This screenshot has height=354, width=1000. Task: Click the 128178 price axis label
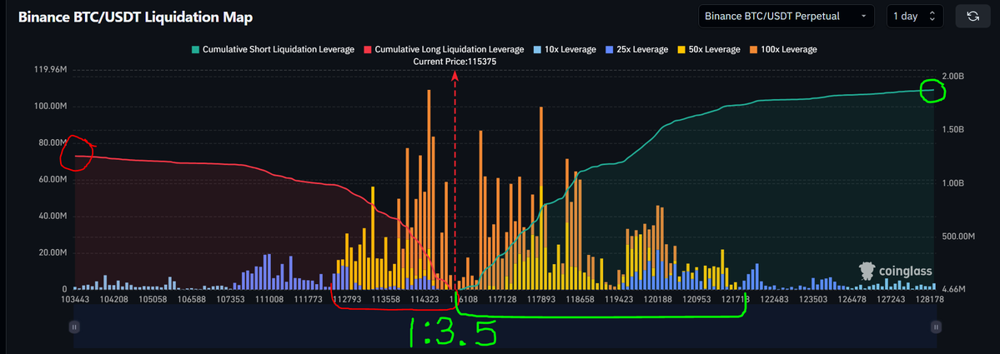tap(928, 298)
